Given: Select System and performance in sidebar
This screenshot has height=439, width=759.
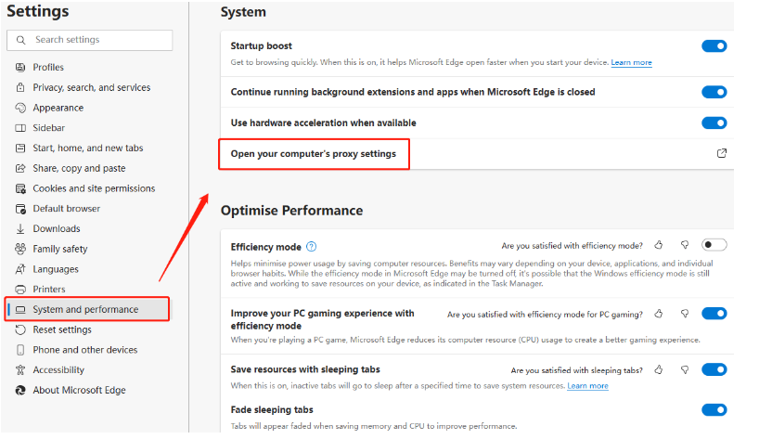Looking at the screenshot, I should [x=87, y=309].
